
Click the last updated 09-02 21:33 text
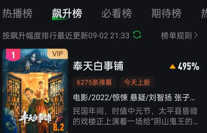coord(109,36)
